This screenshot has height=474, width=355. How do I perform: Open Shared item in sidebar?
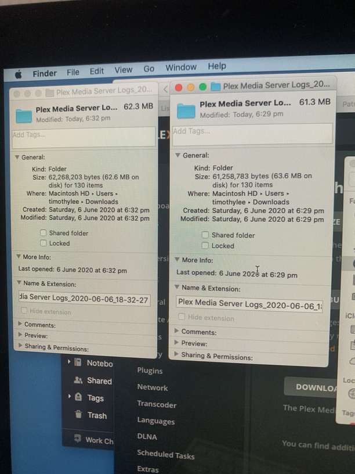[99, 381]
